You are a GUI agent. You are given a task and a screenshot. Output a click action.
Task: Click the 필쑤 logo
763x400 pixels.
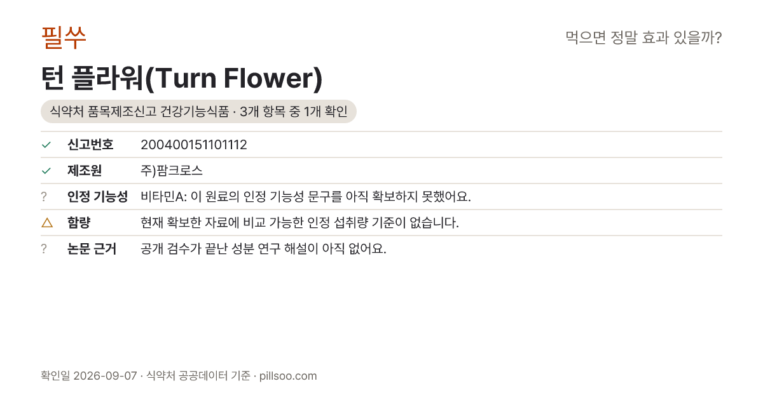click(64, 37)
